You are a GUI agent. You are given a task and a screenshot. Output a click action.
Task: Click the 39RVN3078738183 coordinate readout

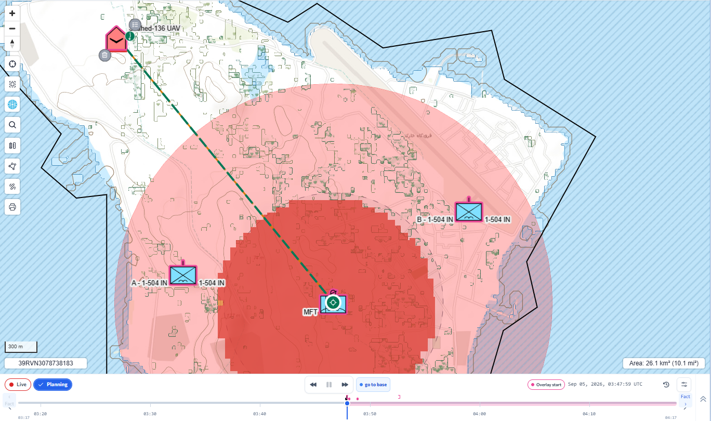(46, 363)
